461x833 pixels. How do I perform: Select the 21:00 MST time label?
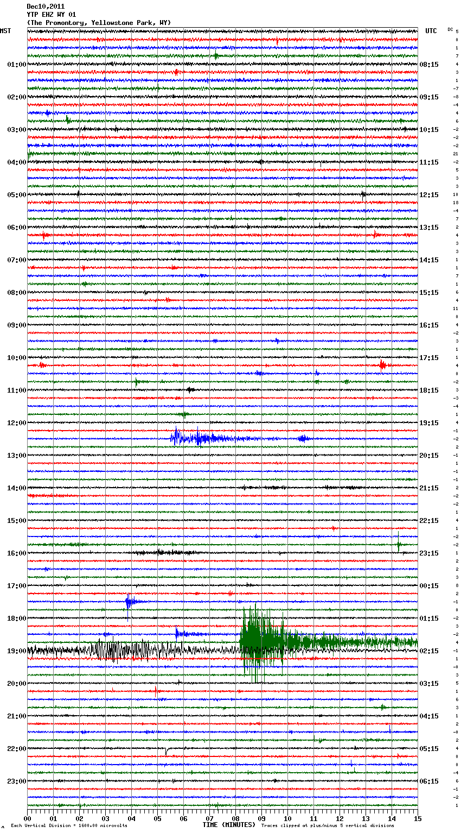17,716
